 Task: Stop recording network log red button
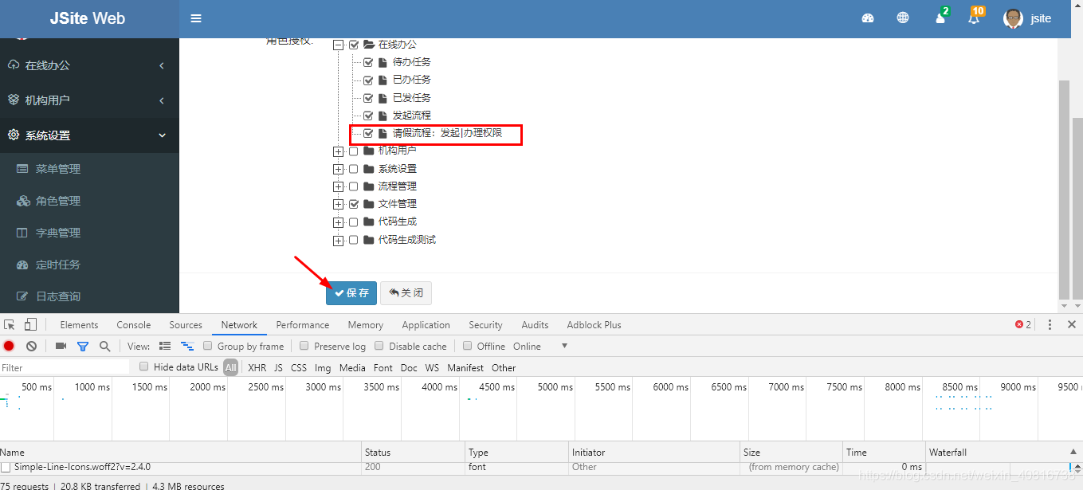point(9,346)
